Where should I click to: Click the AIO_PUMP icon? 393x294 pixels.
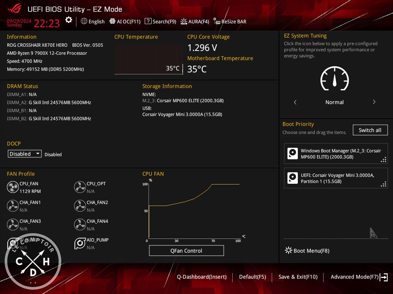coord(80,243)
